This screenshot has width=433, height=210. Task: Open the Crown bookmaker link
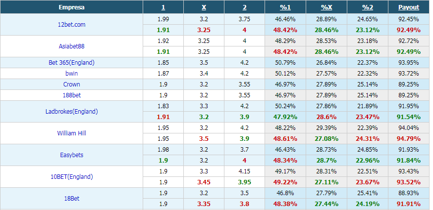[x=71, y=84]
